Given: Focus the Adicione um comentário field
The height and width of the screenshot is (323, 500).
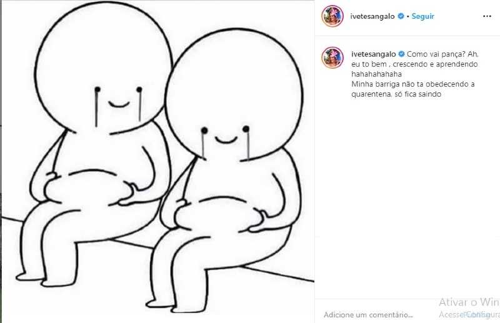Looking at the screenshot, I should pyautogui.click(x=368, y=315).
